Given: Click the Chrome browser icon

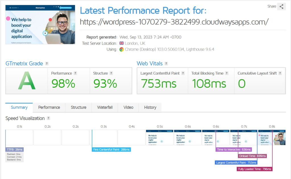Looking at the screenshot, I should tap(122, 49).
